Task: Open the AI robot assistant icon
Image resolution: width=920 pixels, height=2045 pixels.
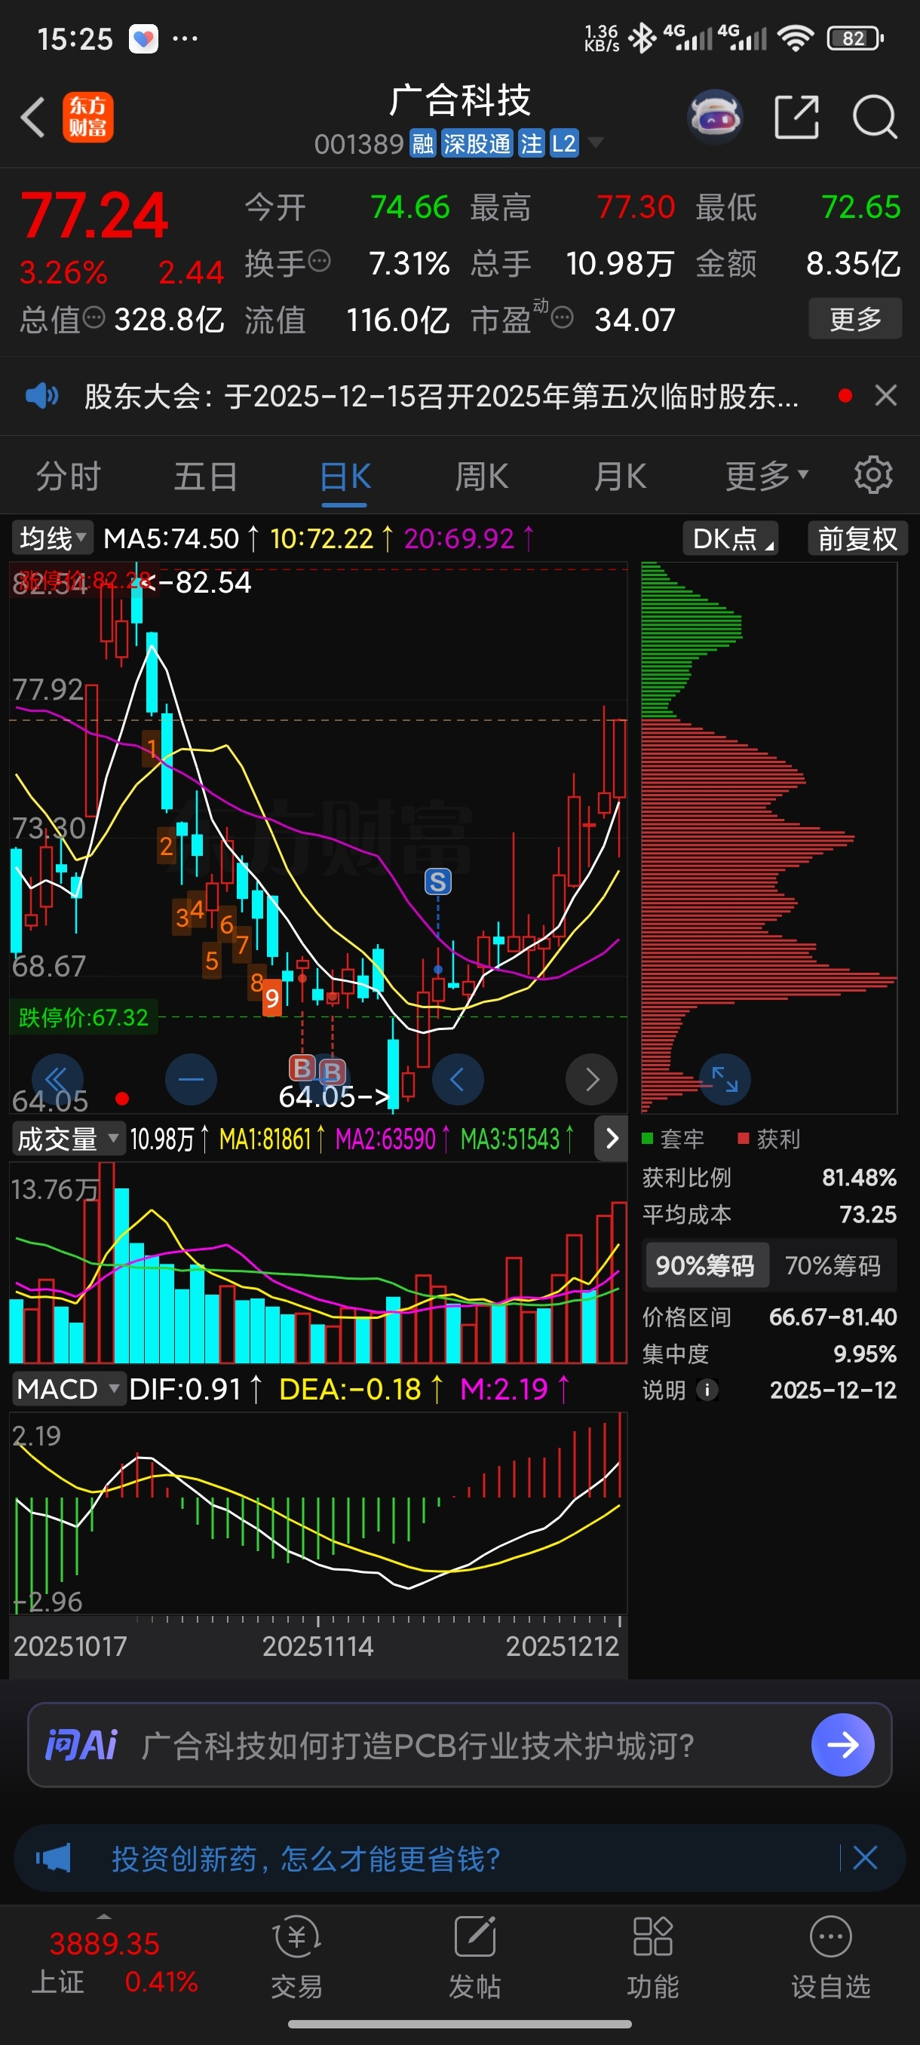Action: pos(715,117)
